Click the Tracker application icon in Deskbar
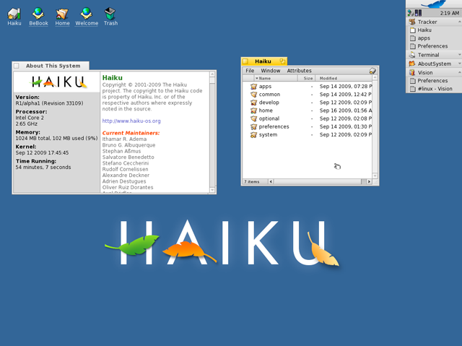This screenshot has height=346, width=462. [x=412, y=22]
